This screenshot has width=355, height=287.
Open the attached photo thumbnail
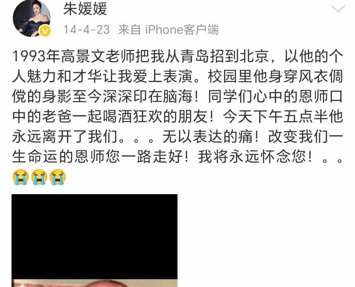pyautogui.click(x=95, y=240)
